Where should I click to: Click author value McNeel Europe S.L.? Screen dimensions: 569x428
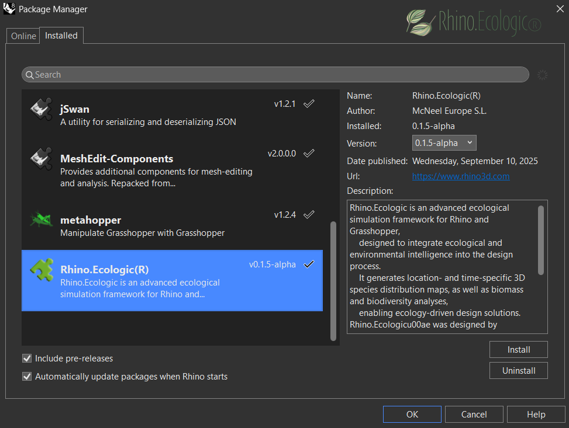[x=449, y=111]
